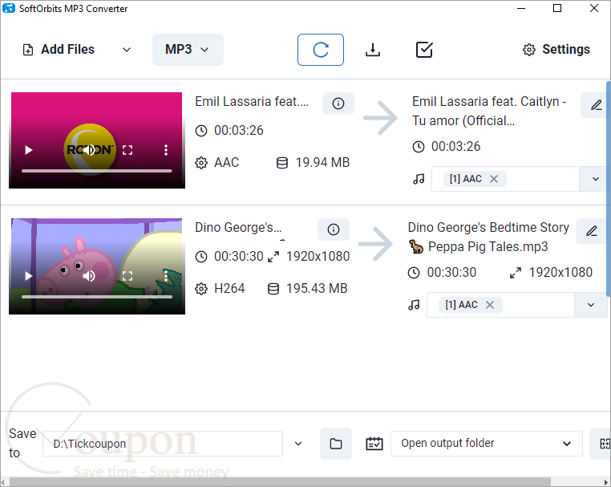This screenshot has height=487, width=611.
Task: Click the music note icon in Dino George's row
Action: pos(414,305)
